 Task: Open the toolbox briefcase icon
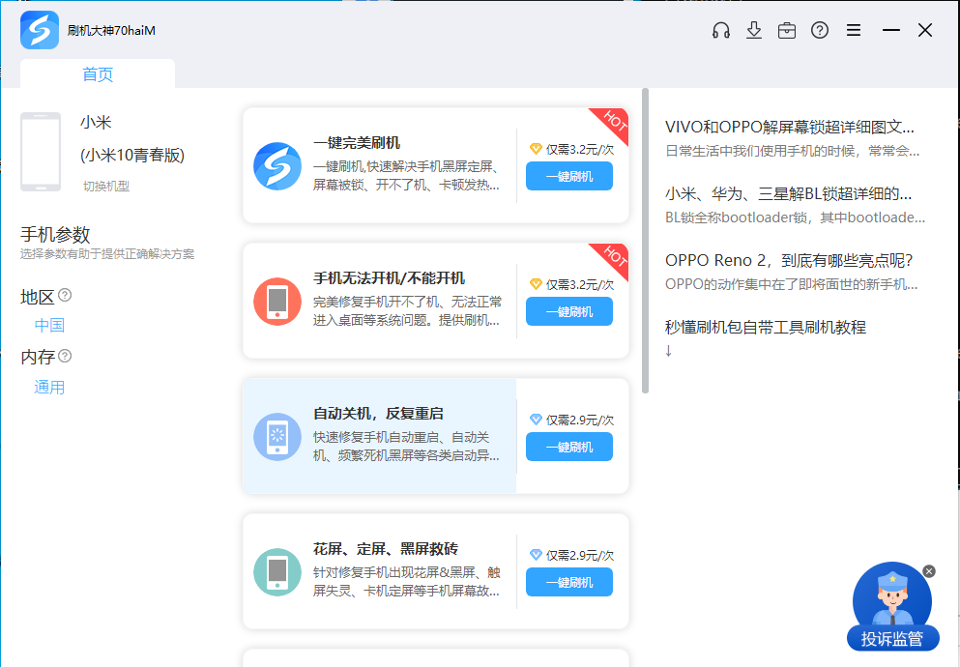(x=787, y=30)
